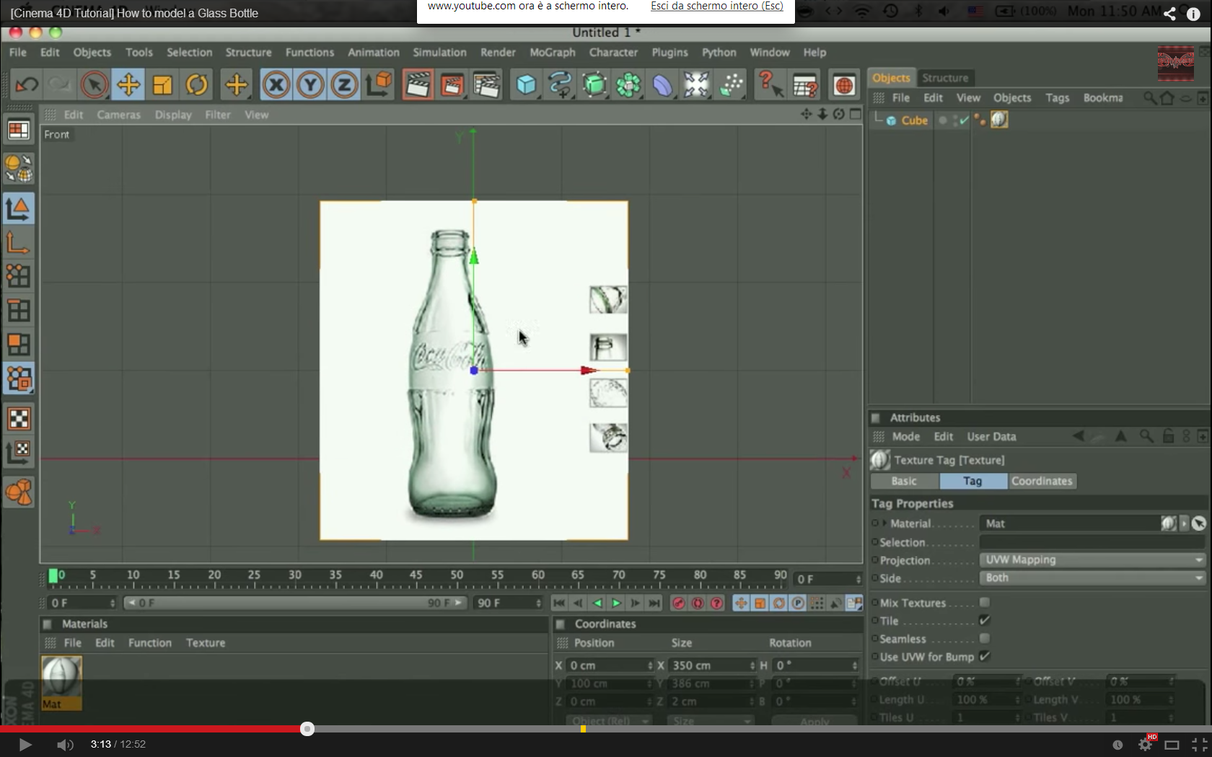
Task: Open the Projection UVW Mapping dropdown
Action: (x=1092, y=559)
